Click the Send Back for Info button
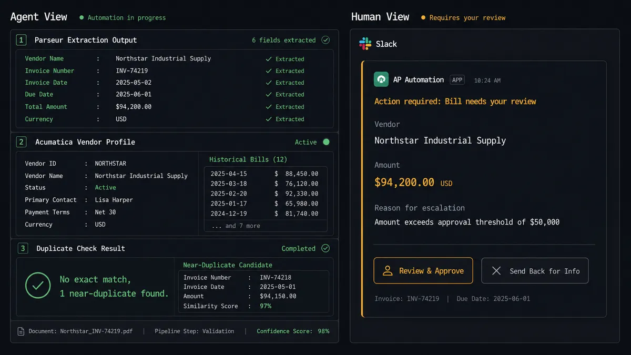Image resolution: width=631 pixels, height=355 pixels. point(535,270)
